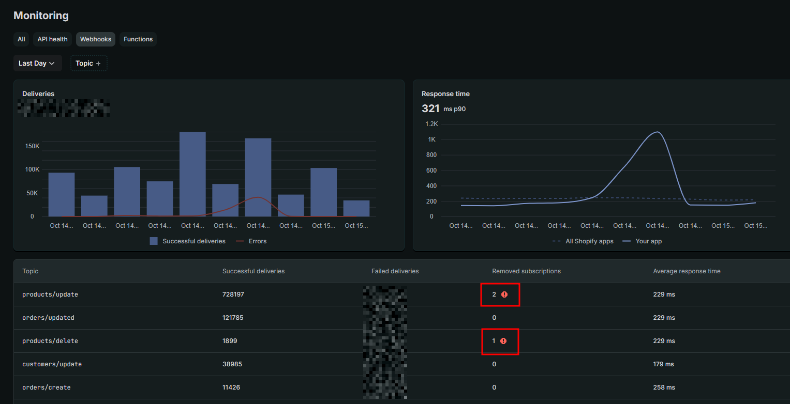
Task: Add a Topic filter
Action: tap(89, 63)
